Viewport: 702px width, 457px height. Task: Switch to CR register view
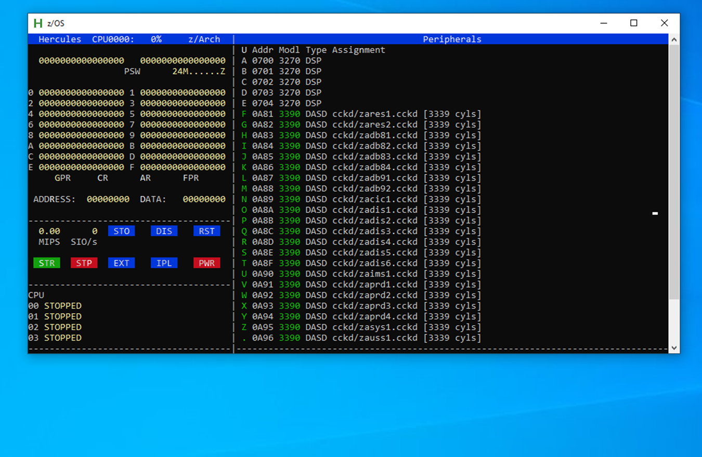102,178
